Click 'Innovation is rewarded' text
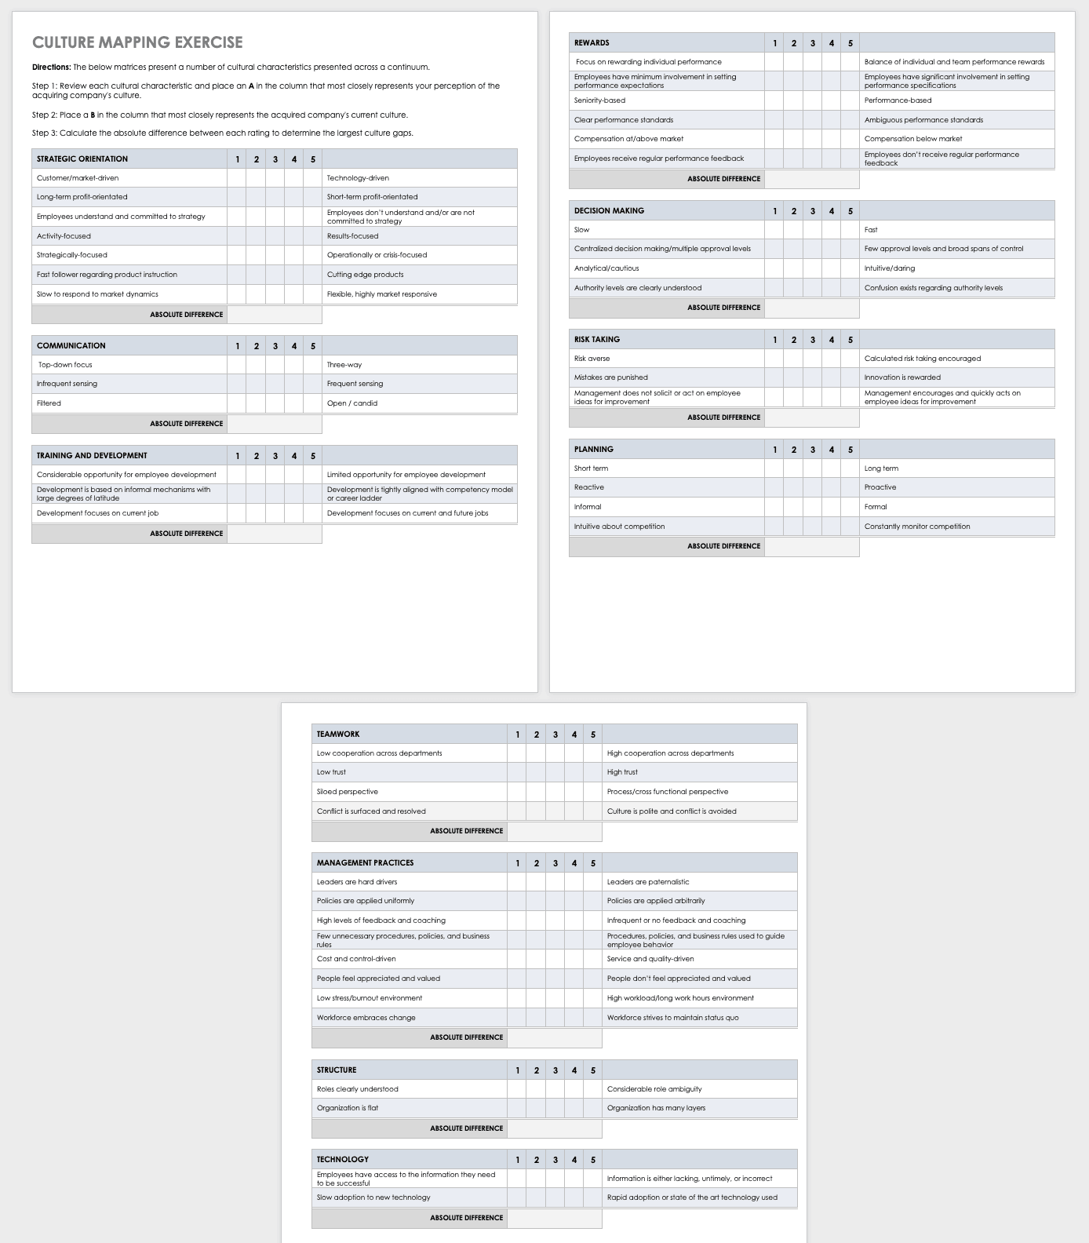1089x1243 pixels. coord(902,377)
